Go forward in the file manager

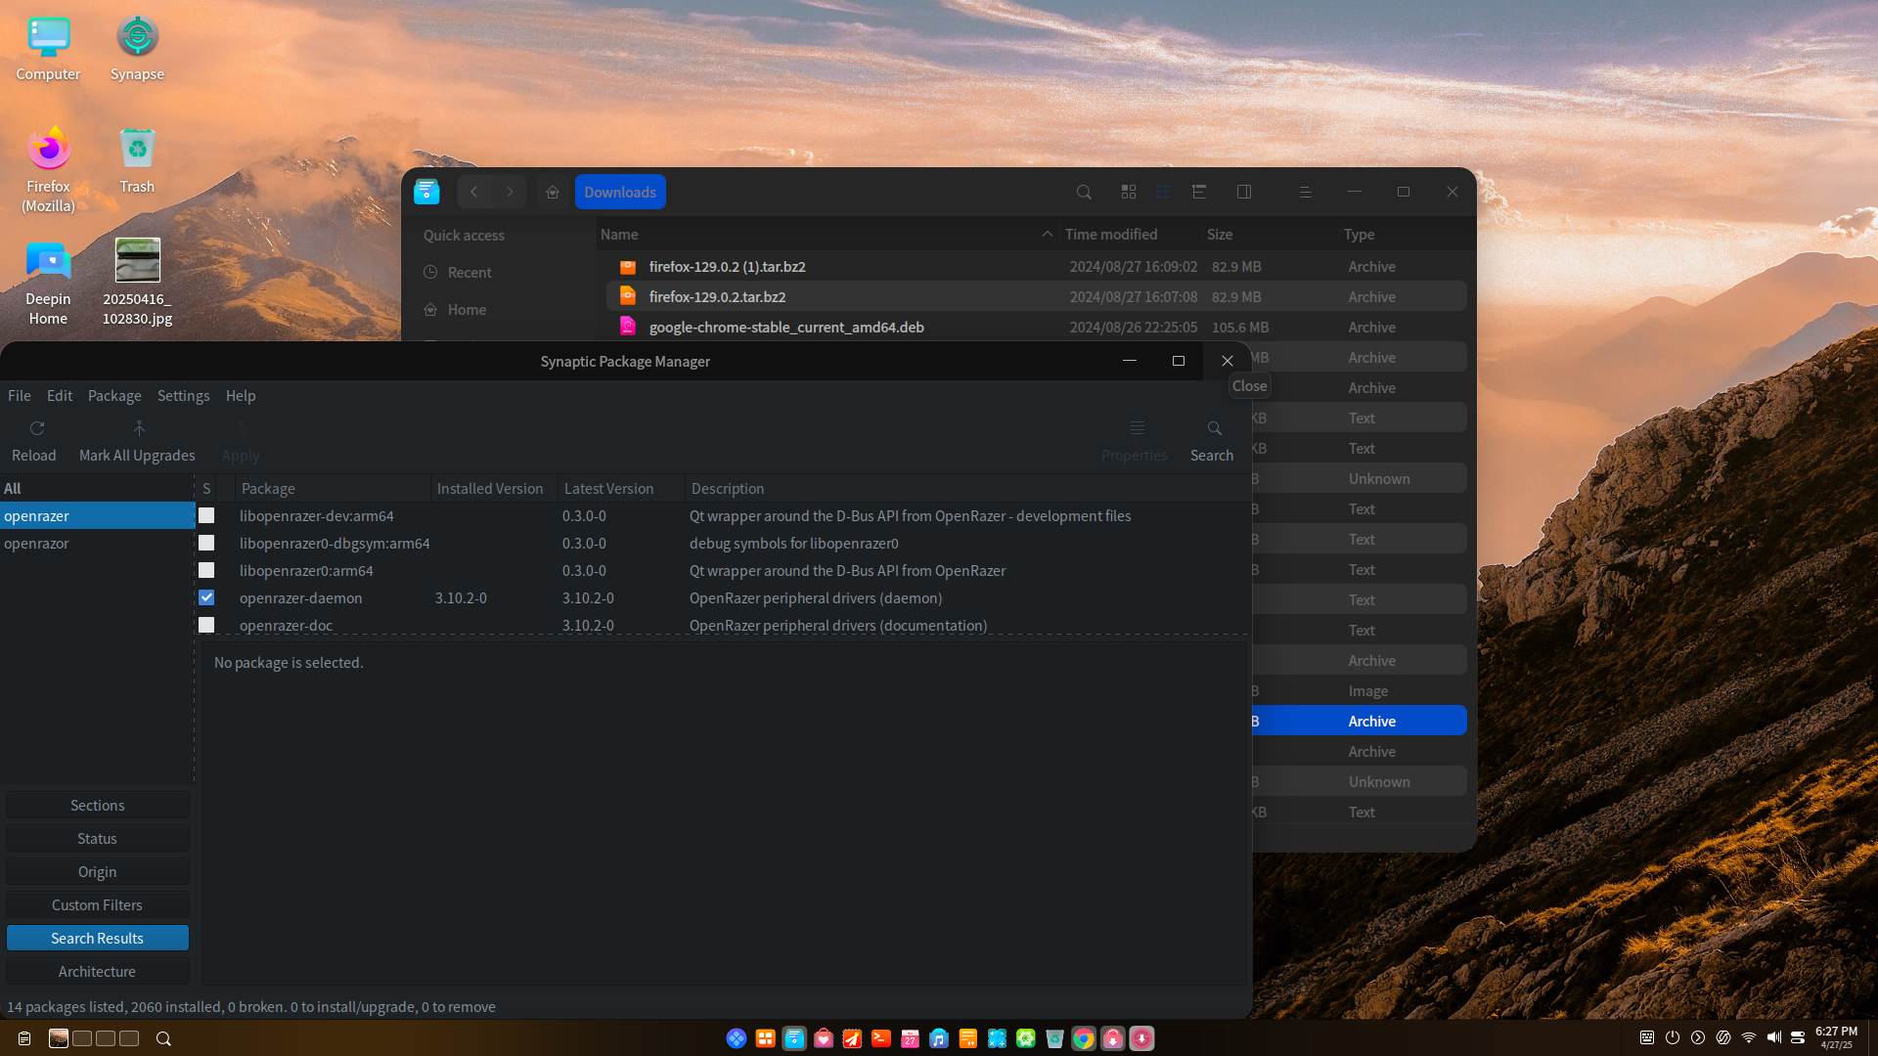510,192
